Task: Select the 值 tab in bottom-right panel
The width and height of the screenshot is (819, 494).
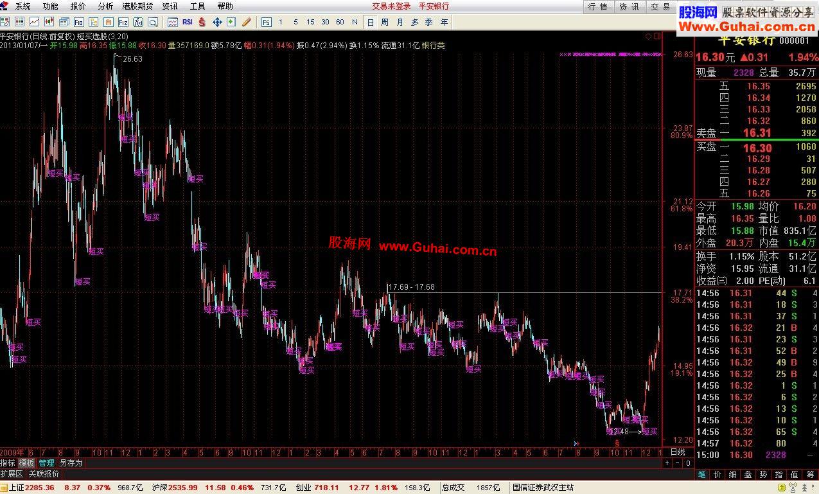Action: (x=795, y=474)
